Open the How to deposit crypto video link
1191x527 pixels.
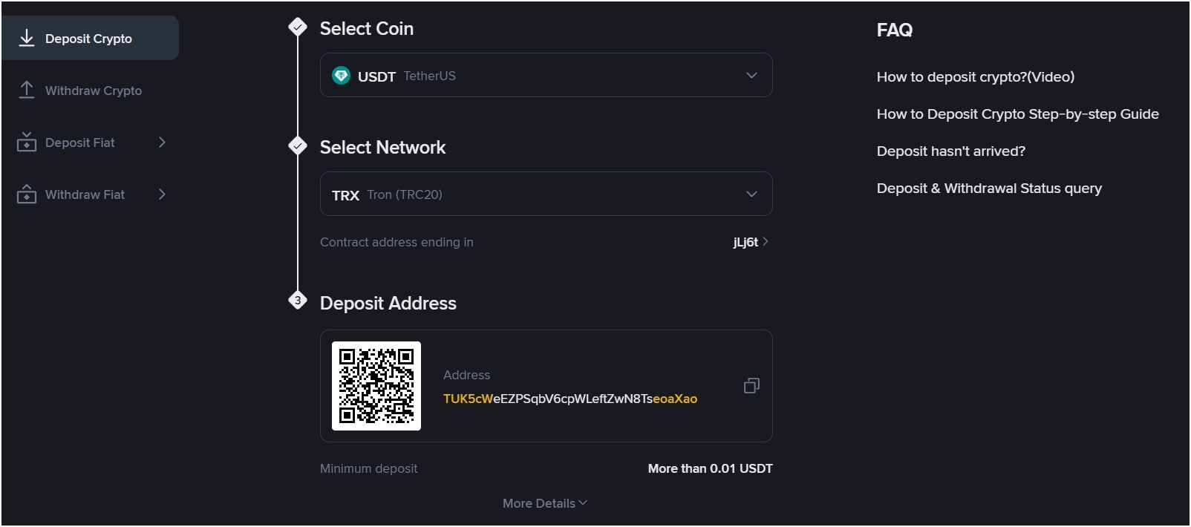tap(975, 76)
